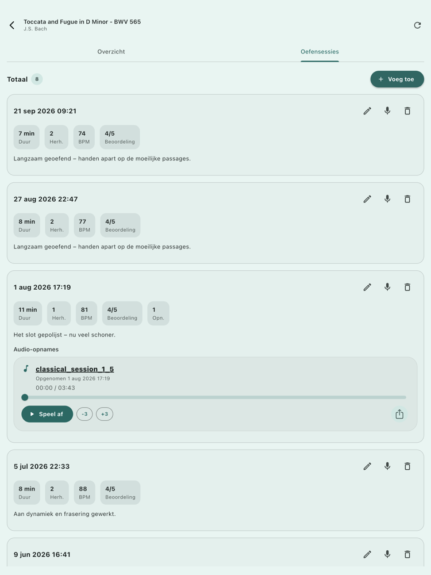Screen dimensions: 431x575
Task: Delete the 5 jul 2026 22:33 session
Action: tap(407, 466)
